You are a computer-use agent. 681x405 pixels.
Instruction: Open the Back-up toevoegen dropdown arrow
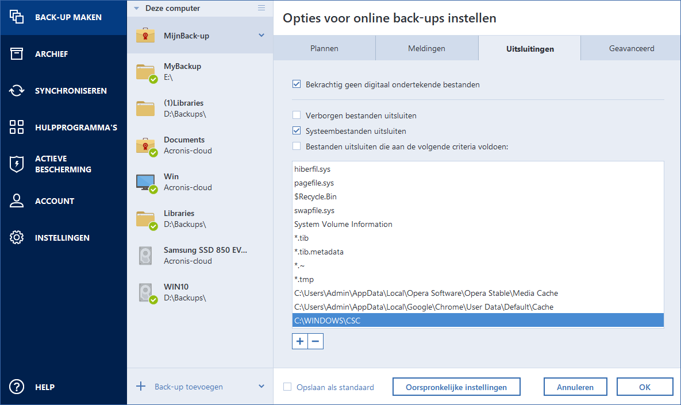[261, 387]
